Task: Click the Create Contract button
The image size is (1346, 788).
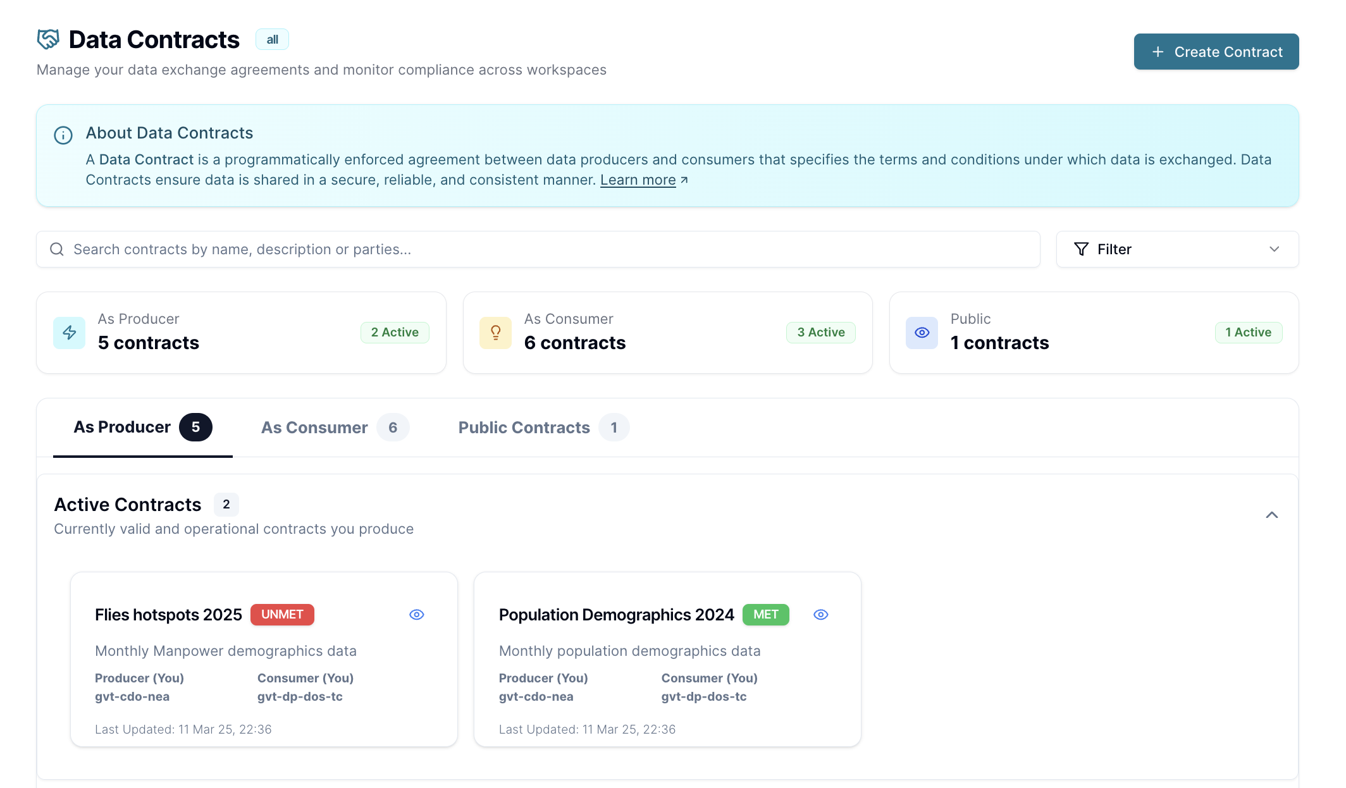Action: click(x=1216, y=52)
